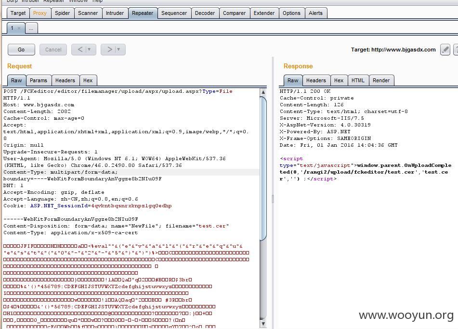Open the Sequencer tab
The image size is (458, 329).
[174, 13]
